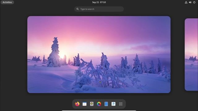The image size is (198, 111).
Task: Open network status icon in top bar
Action: click(x=186, y=2)
